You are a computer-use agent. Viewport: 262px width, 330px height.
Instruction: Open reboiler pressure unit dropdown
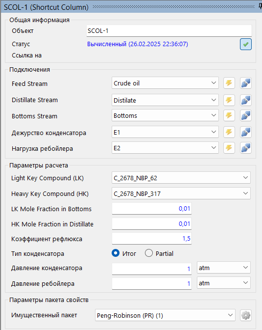pos(224,283)
